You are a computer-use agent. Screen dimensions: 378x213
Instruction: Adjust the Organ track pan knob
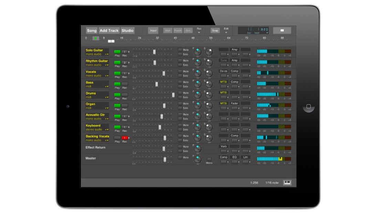(197, 105)
